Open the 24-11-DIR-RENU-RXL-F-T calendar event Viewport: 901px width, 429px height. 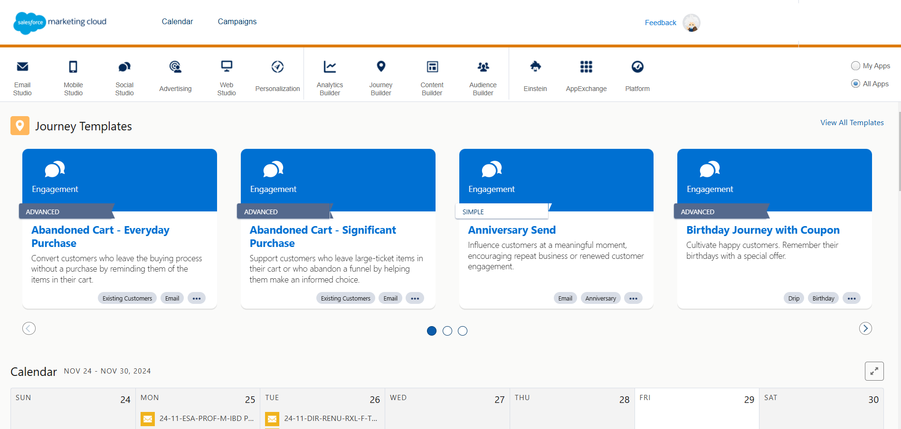click(331, 419)
